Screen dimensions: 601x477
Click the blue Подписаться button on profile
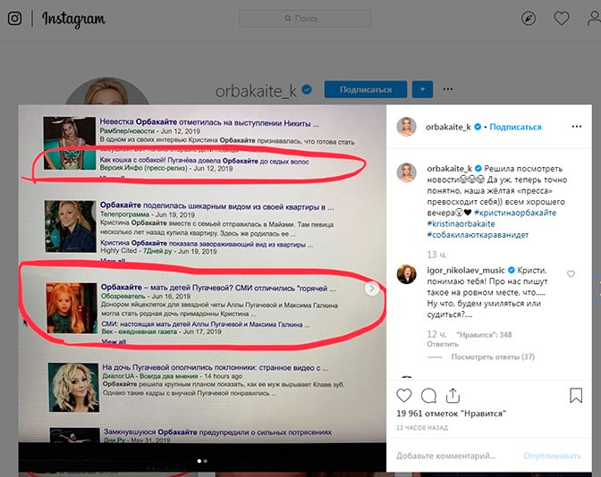(x=366, y=89)
